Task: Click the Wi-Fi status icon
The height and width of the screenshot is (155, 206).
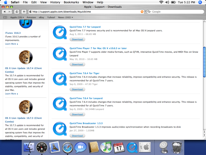Action: pyautogui.click(x=161, y=2)
